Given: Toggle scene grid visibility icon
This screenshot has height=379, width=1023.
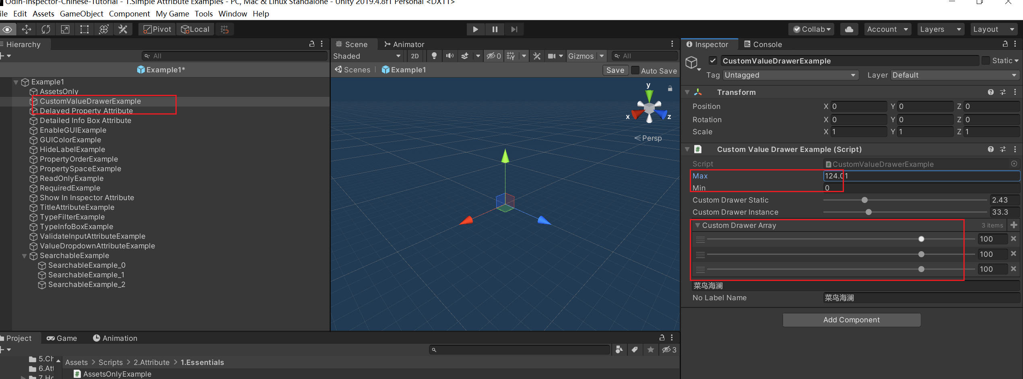Looking at the screenshot, I should coord(511,56).
